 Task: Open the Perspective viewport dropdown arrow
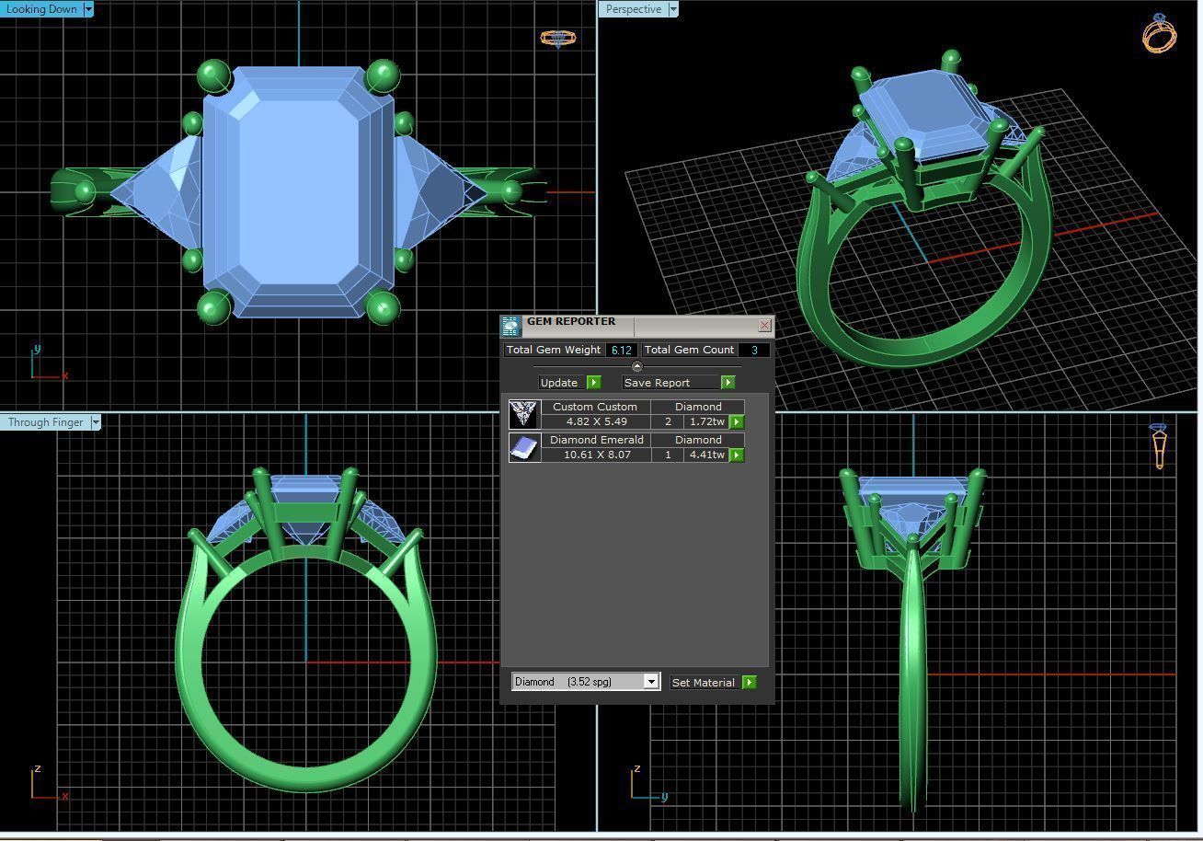click(x=673, y=9)
